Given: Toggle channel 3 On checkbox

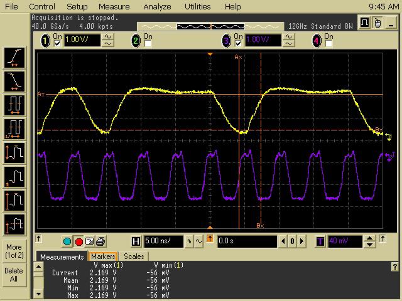Looking at the screenshot, I should (238, 43).
